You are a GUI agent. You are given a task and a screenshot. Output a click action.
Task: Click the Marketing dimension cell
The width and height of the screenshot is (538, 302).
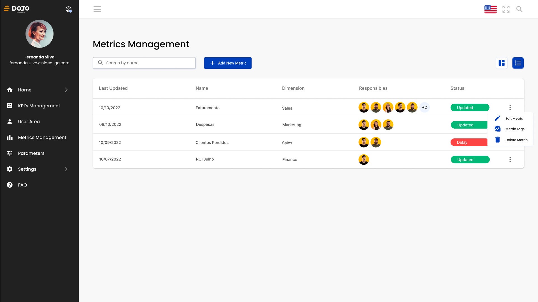(292, 125)
